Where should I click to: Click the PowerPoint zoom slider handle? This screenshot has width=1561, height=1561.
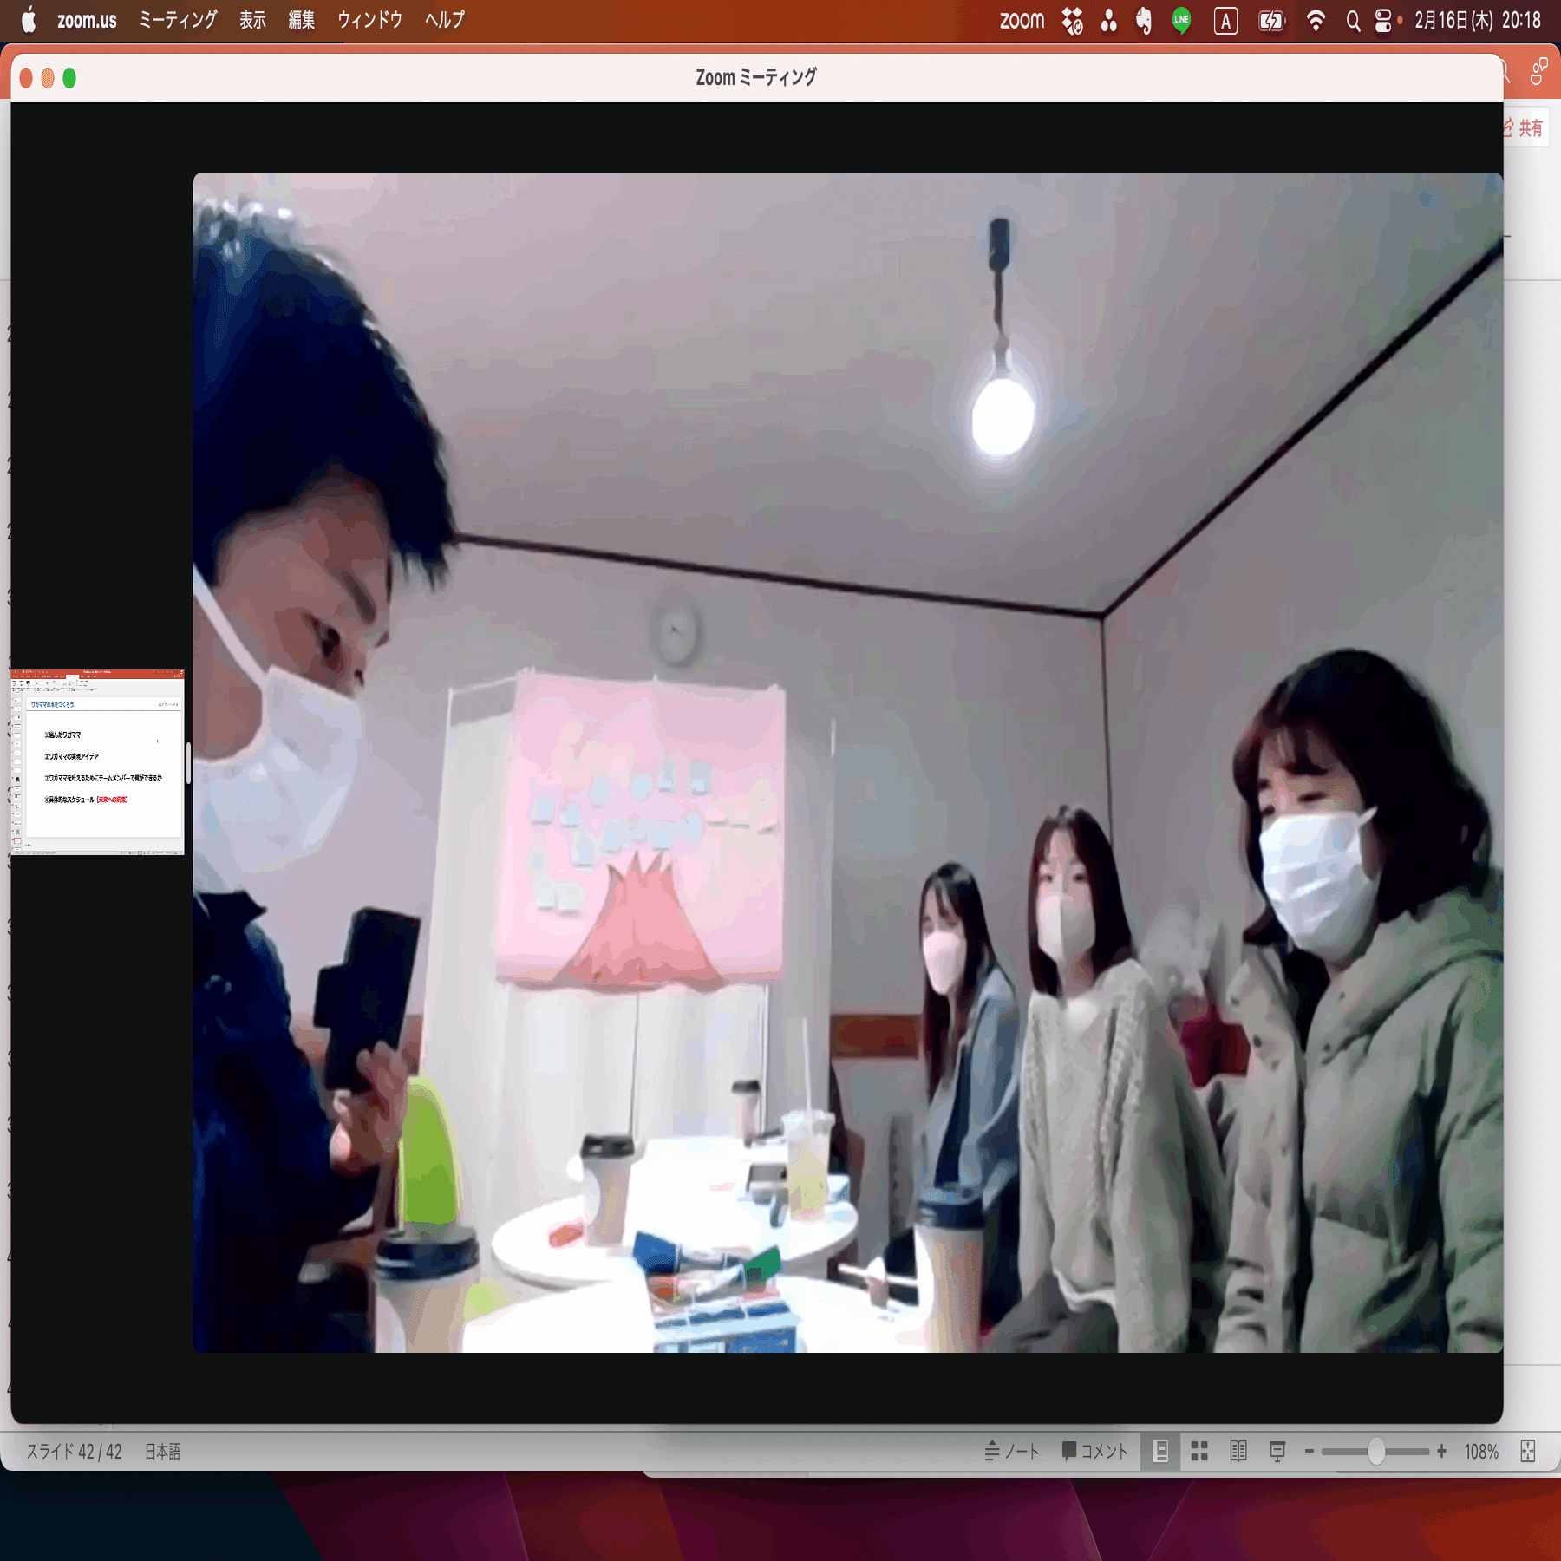tap(1376, 1451)
